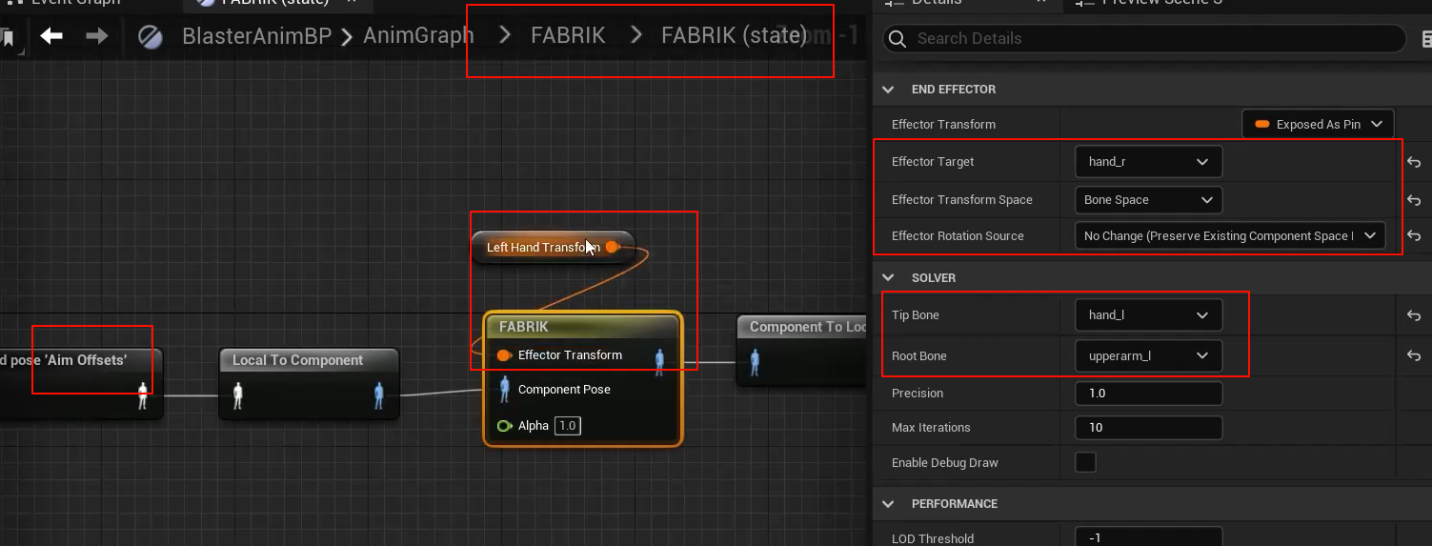The width and height of the screenshot is (1432, 546).
Task: Click the Effector Transform input pin
Action: [x=504, y=355]
